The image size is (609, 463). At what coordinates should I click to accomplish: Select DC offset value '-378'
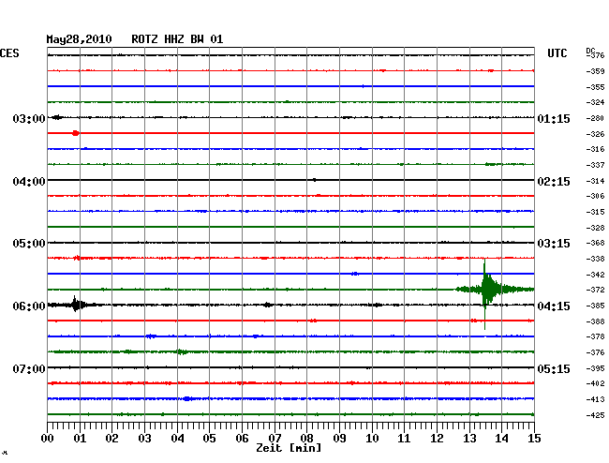click(x=595, y=336)
